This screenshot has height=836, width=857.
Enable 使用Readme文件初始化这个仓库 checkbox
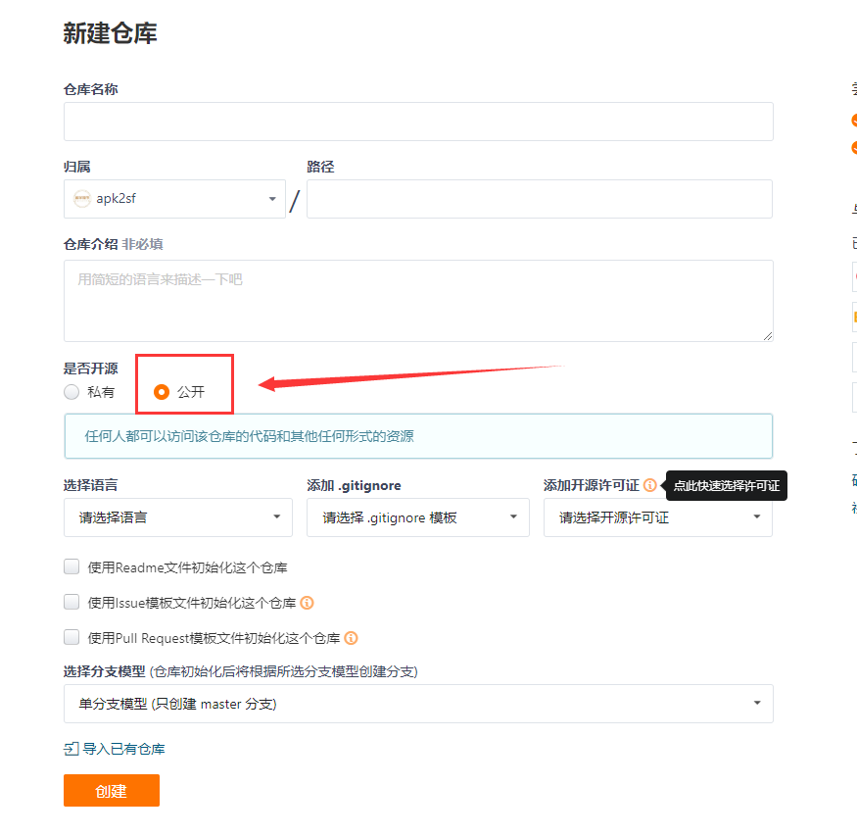tap(71, 567)
